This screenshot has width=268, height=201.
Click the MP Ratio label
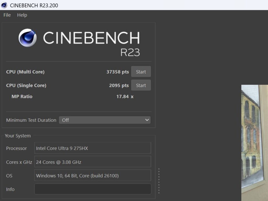pyautogui.click(x=22, y=97)
